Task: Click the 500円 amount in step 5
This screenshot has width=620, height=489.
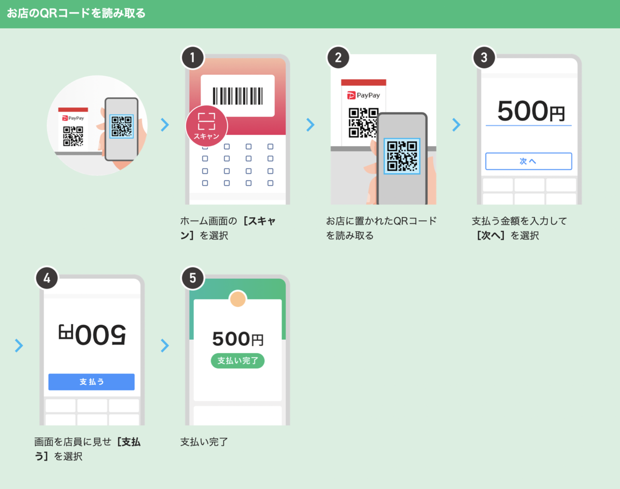Action: (238, 339)
